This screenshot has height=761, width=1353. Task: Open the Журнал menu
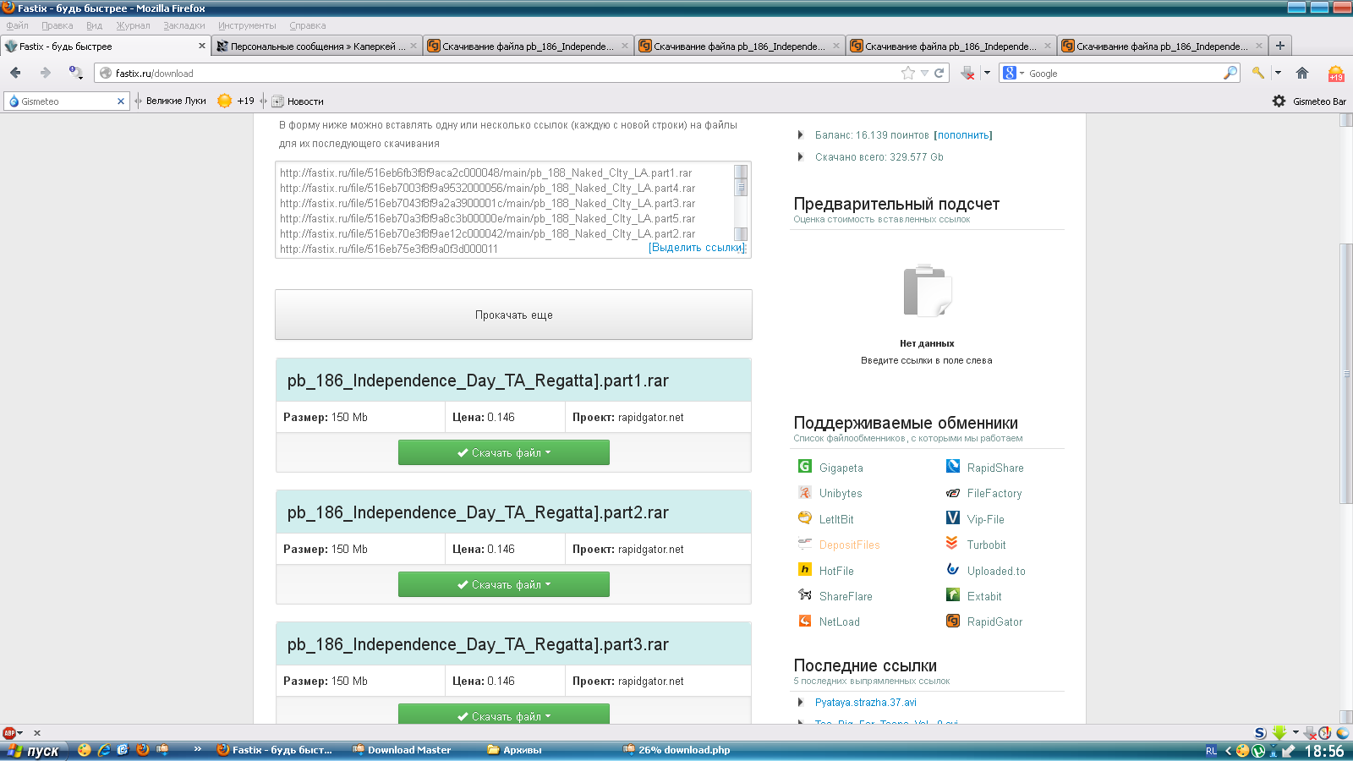click(x=133, y=25)
